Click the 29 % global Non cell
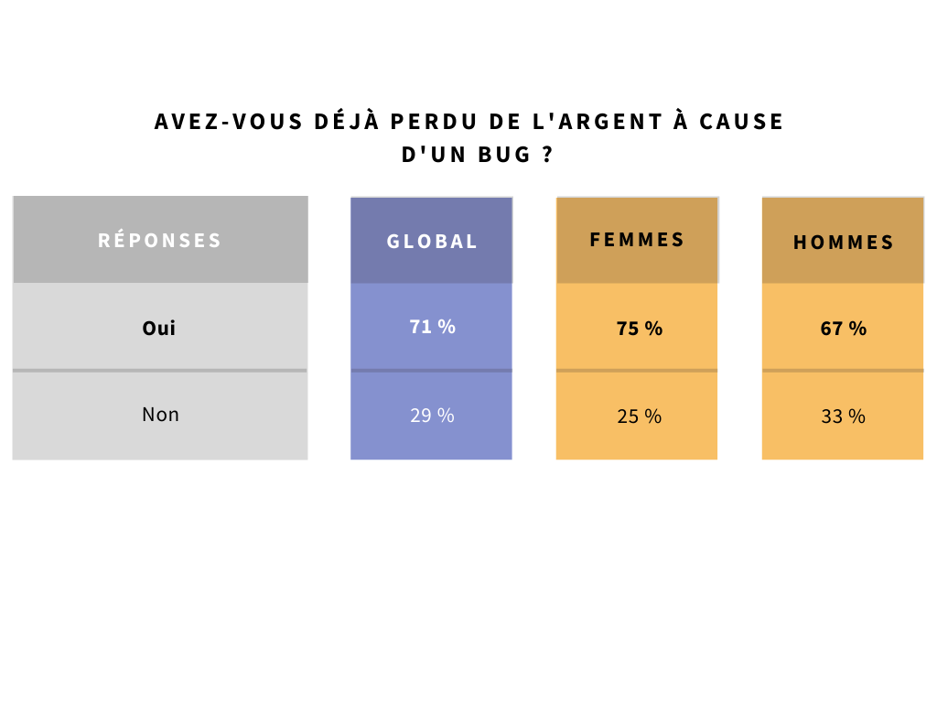This screenshot has width=937, height=703. tap(432, 416)
